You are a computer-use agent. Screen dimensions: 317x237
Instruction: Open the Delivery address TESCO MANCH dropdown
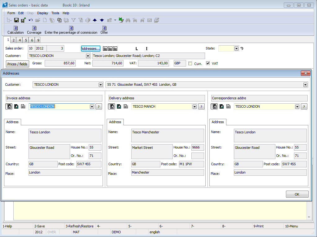(x=195, y=107)
